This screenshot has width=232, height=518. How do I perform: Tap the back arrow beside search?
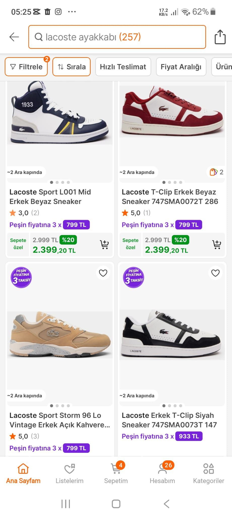tap(14, 37)
